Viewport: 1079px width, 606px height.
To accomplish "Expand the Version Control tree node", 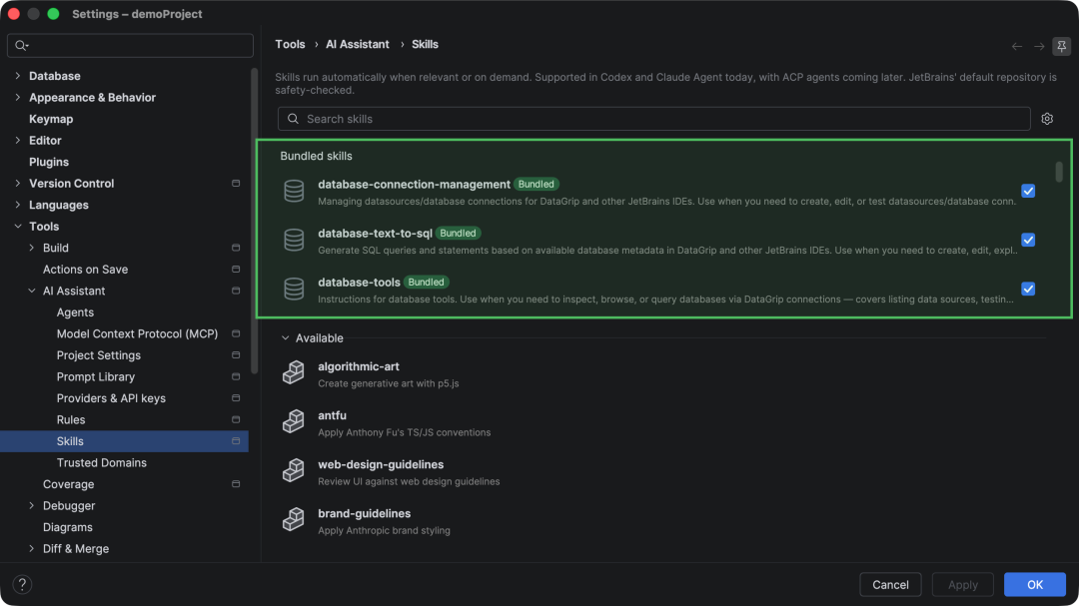I will pos(18,184).
